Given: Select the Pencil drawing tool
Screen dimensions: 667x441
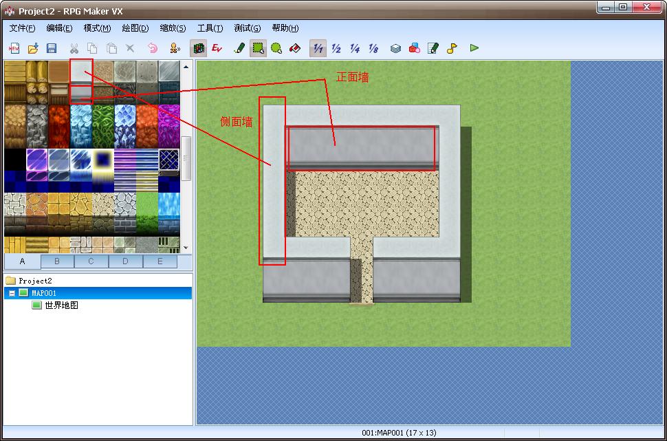Looking at the screenshot, I should [239, 48].
